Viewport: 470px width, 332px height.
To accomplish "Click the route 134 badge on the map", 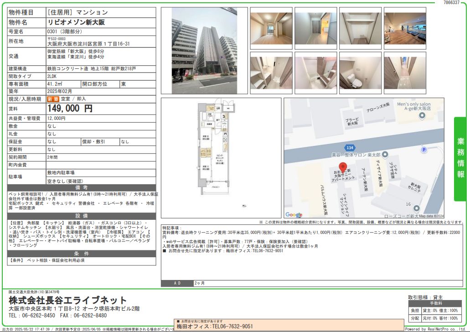I will click(350, 148).
